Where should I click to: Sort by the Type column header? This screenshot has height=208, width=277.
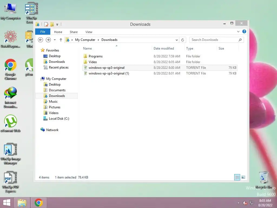(190, 48)
